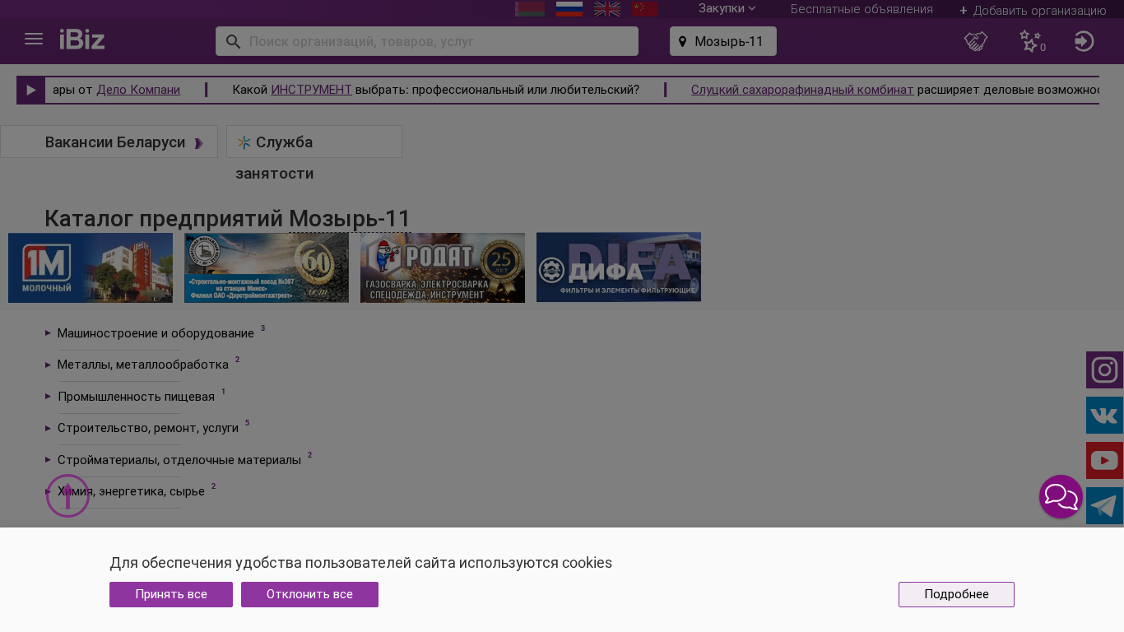Screen dimensions: 1124x632
Task: Focus the organization search field
Action: pyautogui.click(x=427, y=41)
